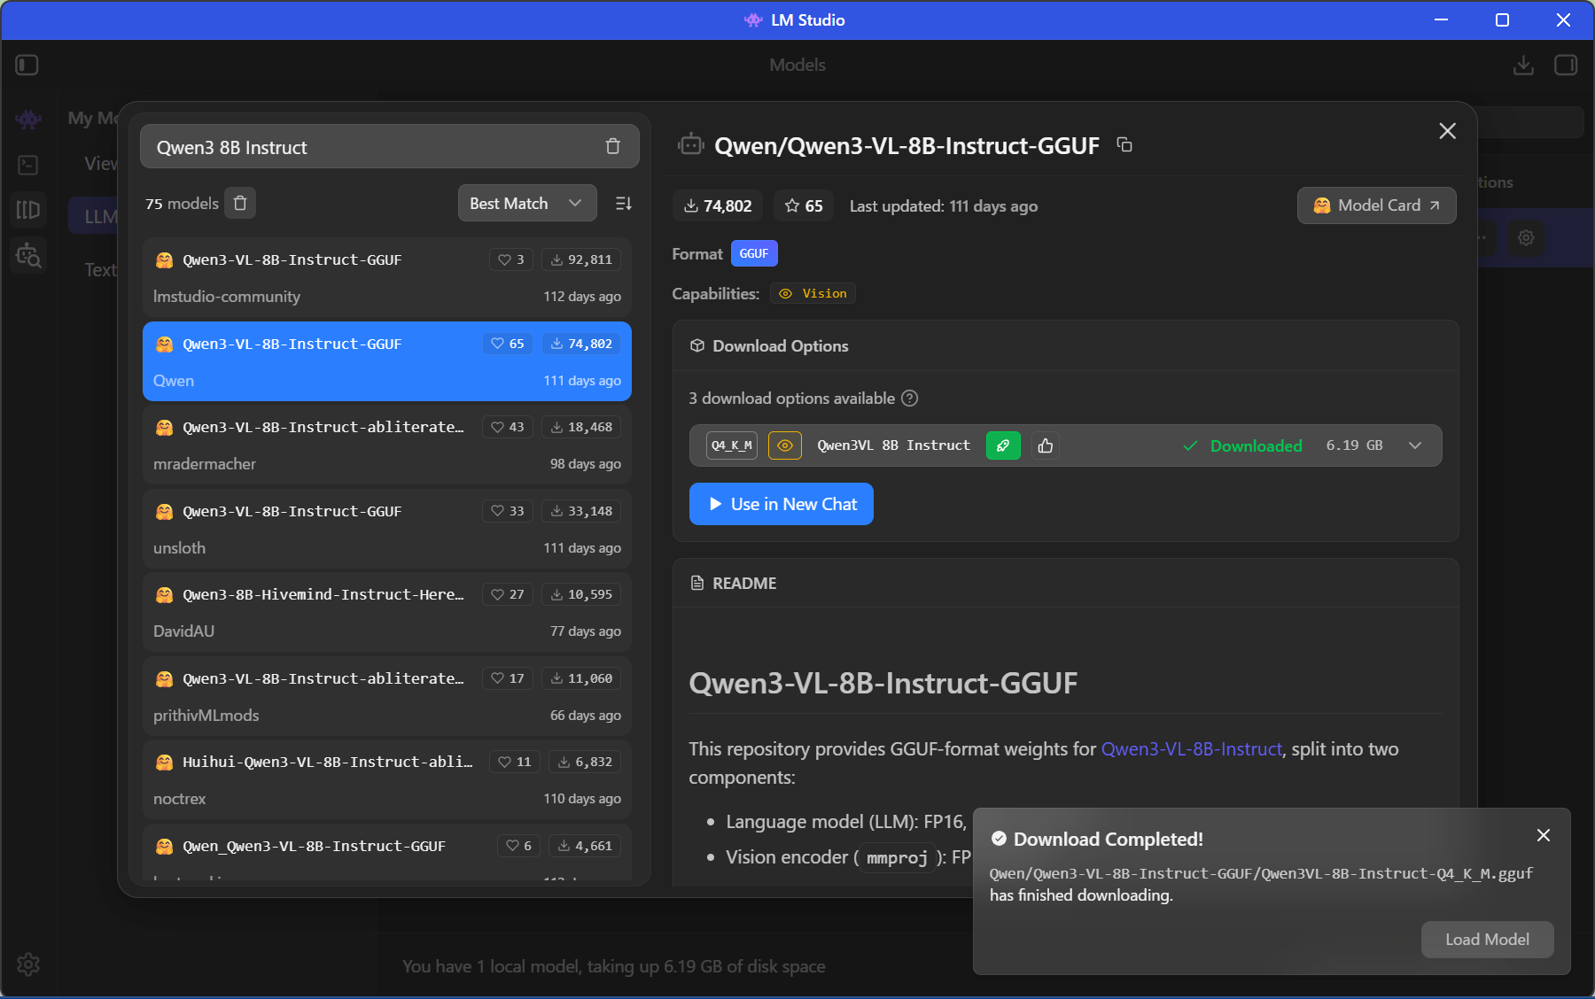This screenshot has width=1595, height=999.
Task: Delete search results with models trash icon
Action: (240, 204)
